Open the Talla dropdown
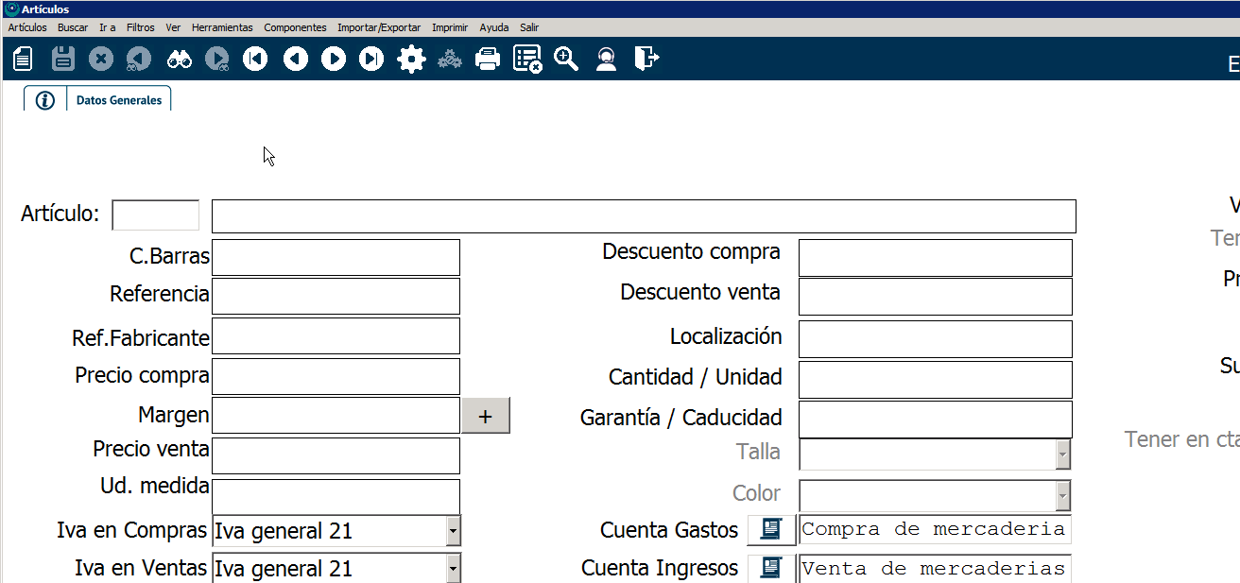 coord(1062,454)
